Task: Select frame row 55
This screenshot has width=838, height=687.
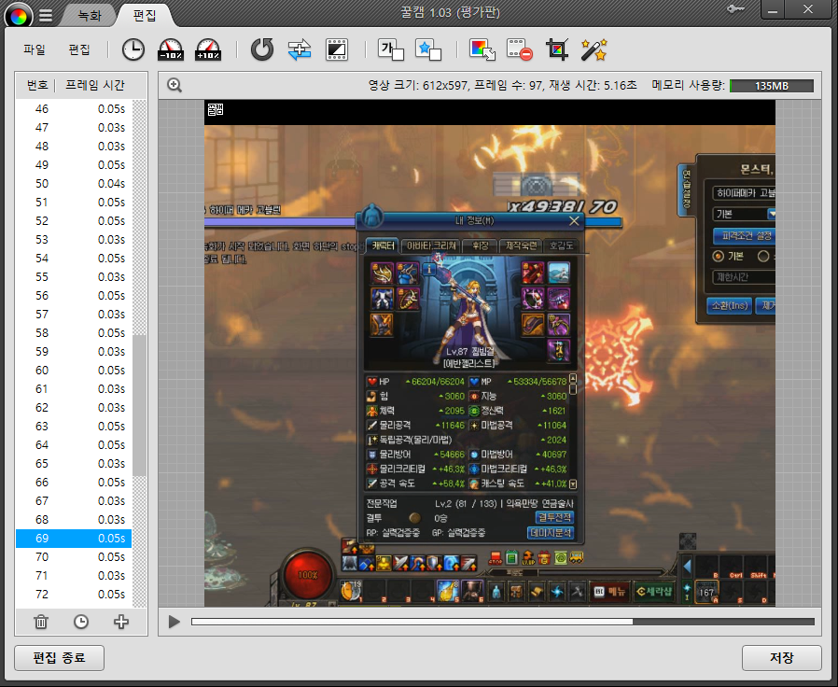Action: [74, 277]
